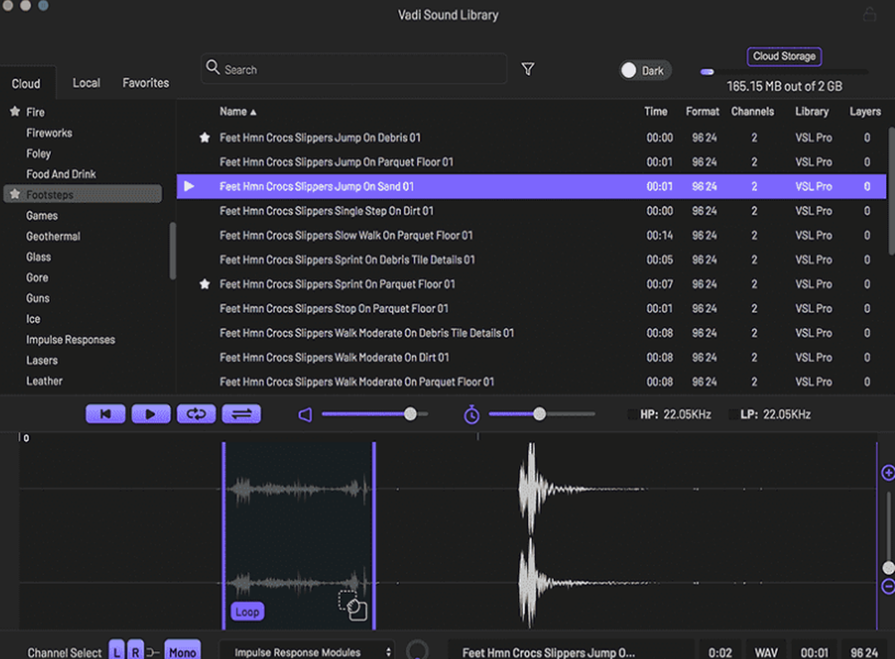The image size is (895, 659).
Task: Toggle the loop playback button
Action: [x=197, y=414]
